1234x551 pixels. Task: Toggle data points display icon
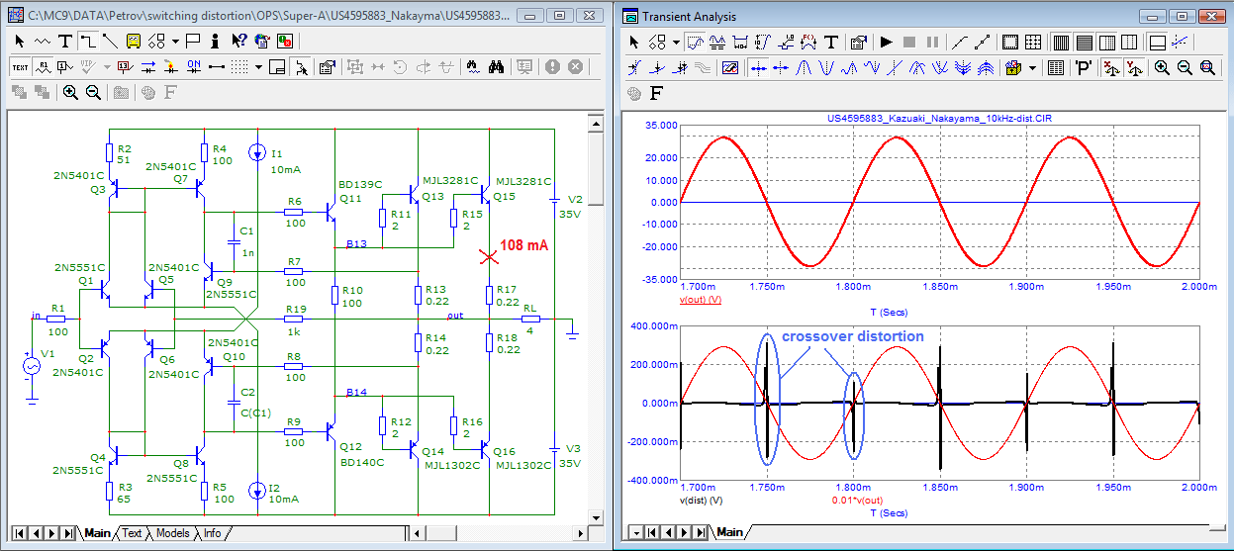pos(984,42)
